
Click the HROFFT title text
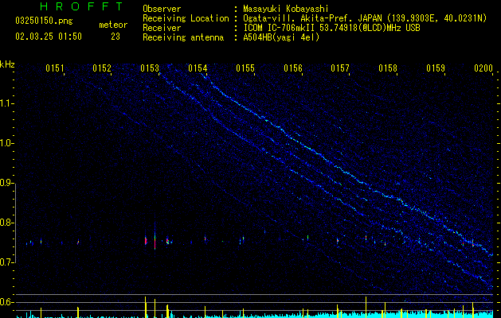(82, 6)
